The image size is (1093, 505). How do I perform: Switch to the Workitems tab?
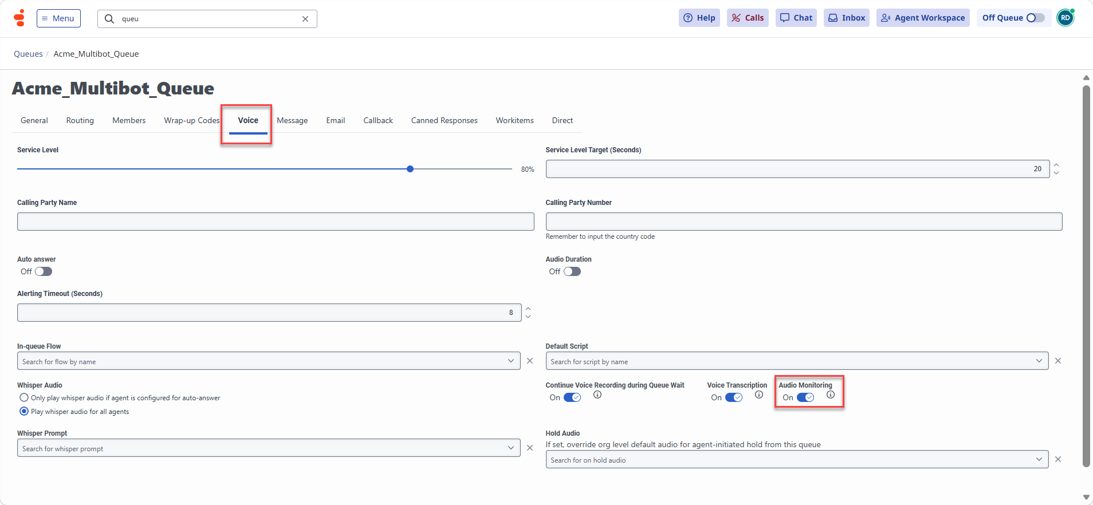515,120
